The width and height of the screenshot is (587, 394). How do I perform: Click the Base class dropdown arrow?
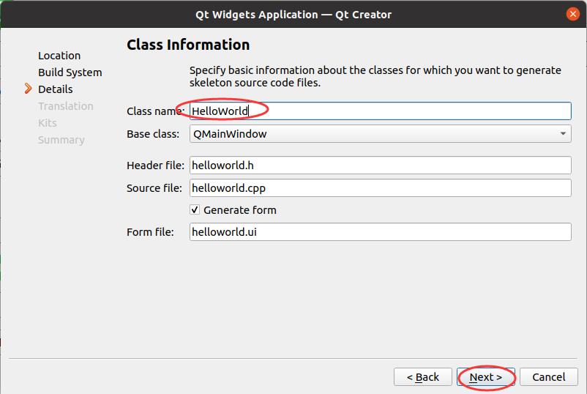tap(563, 134)
